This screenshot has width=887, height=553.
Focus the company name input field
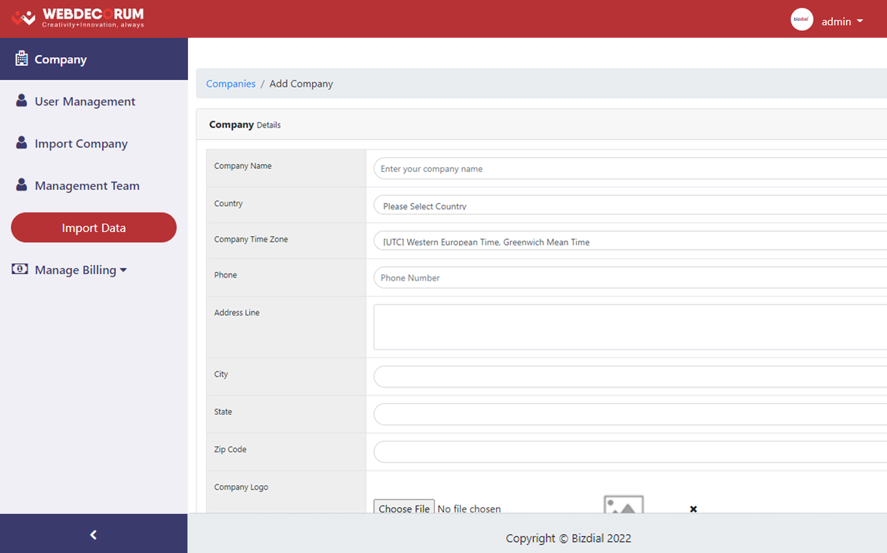pos(630,168)
